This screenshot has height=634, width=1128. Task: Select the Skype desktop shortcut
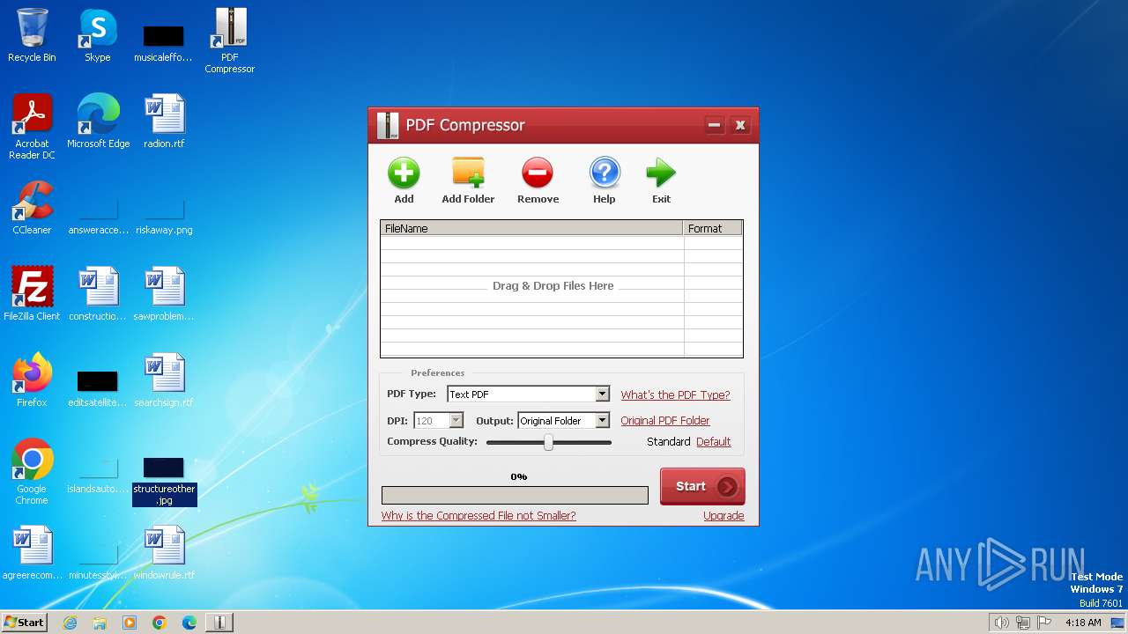[98, 35]
